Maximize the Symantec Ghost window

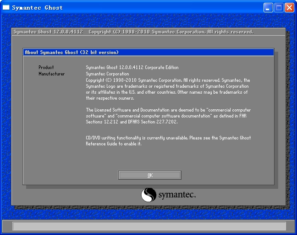click(x=279, y=8)
